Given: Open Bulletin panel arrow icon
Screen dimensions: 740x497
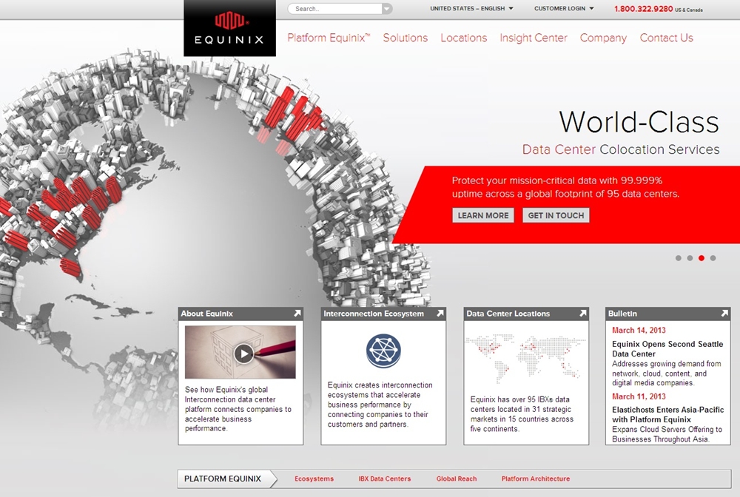Looking at the screenshot, I should 724,314.
